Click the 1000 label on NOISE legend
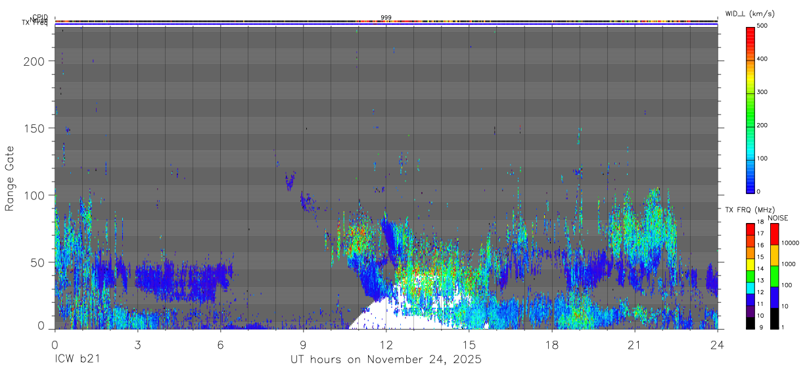Viewport: 807px width, 373px height. pyautogui.click(x=790, y=264)
